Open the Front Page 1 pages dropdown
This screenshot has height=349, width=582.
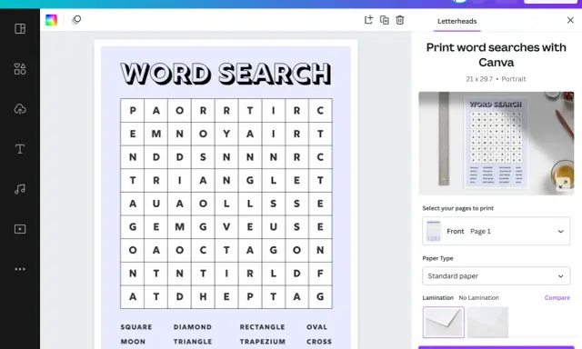coord(497,231)
